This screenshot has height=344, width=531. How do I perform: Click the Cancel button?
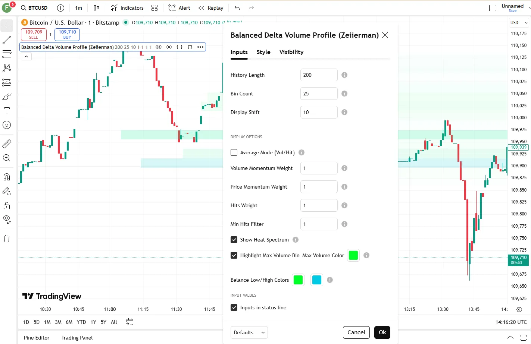356,332
